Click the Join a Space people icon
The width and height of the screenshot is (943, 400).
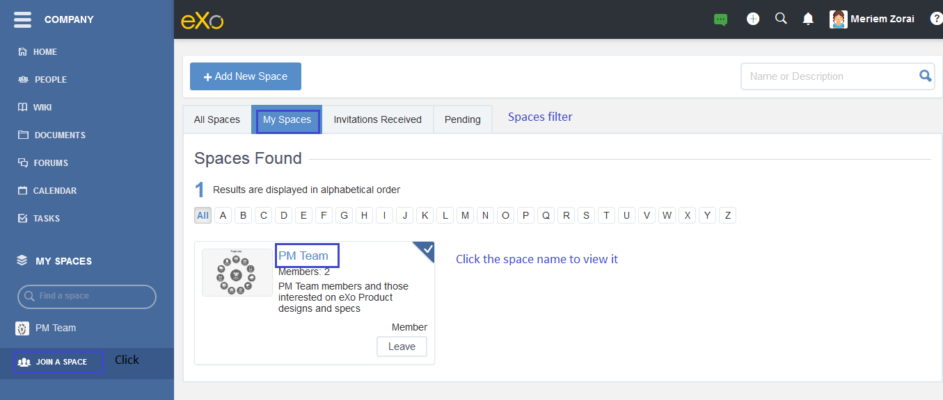tap(24, 362)
